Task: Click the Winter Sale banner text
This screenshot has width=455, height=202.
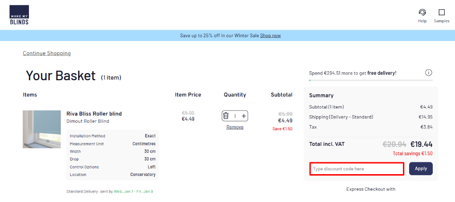Action: (x=219, y=35)
